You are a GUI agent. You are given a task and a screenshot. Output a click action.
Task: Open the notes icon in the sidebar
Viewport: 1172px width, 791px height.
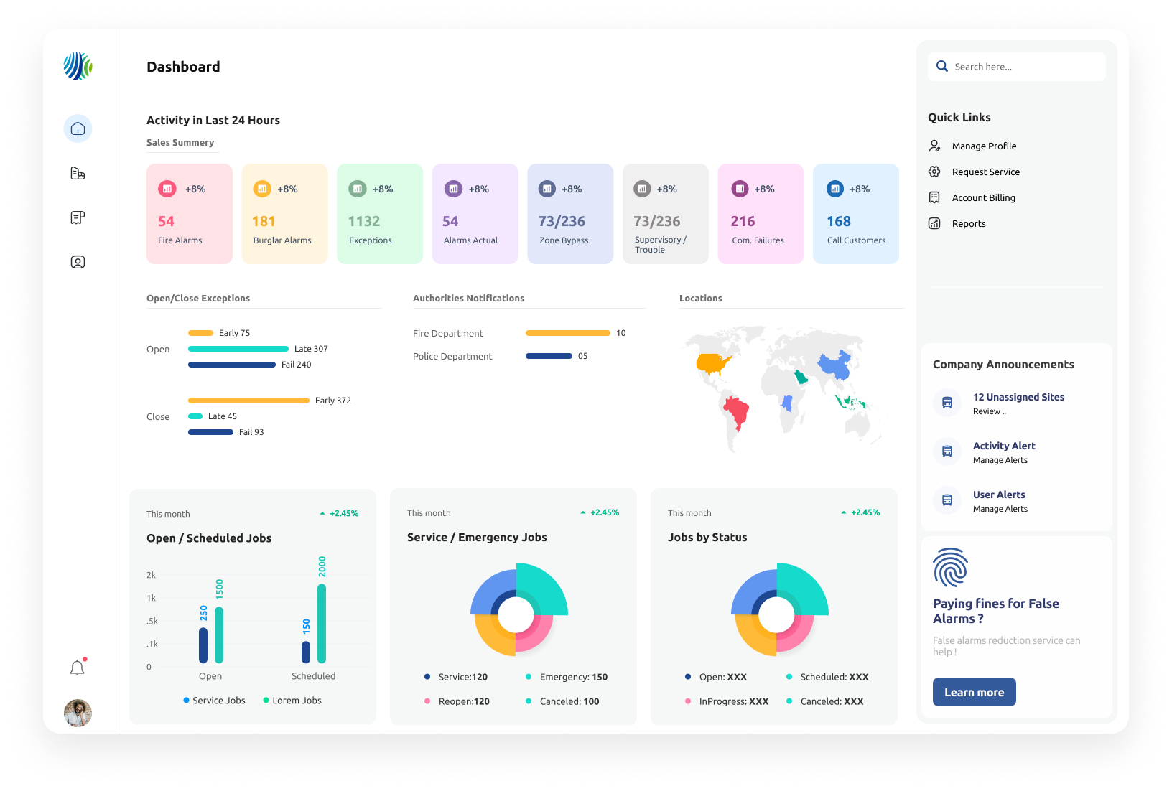pos(78,217)
